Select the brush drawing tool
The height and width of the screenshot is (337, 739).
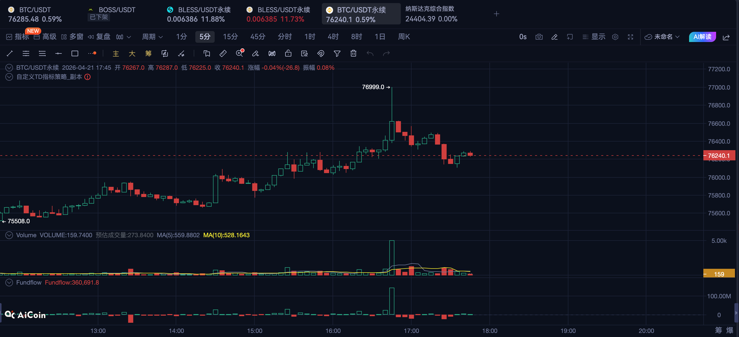tap(255, 54)
